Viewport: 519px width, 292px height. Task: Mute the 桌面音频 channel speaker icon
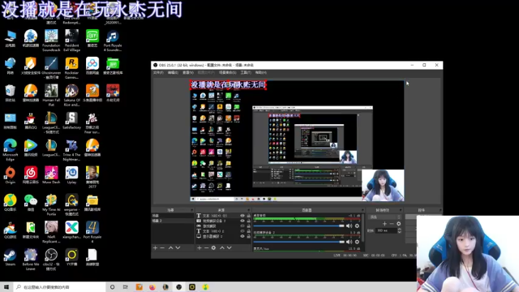[350, 225]
